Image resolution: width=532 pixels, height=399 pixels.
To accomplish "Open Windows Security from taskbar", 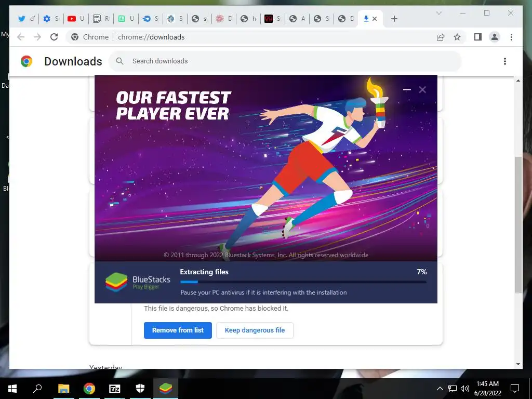I will point(140,389).
